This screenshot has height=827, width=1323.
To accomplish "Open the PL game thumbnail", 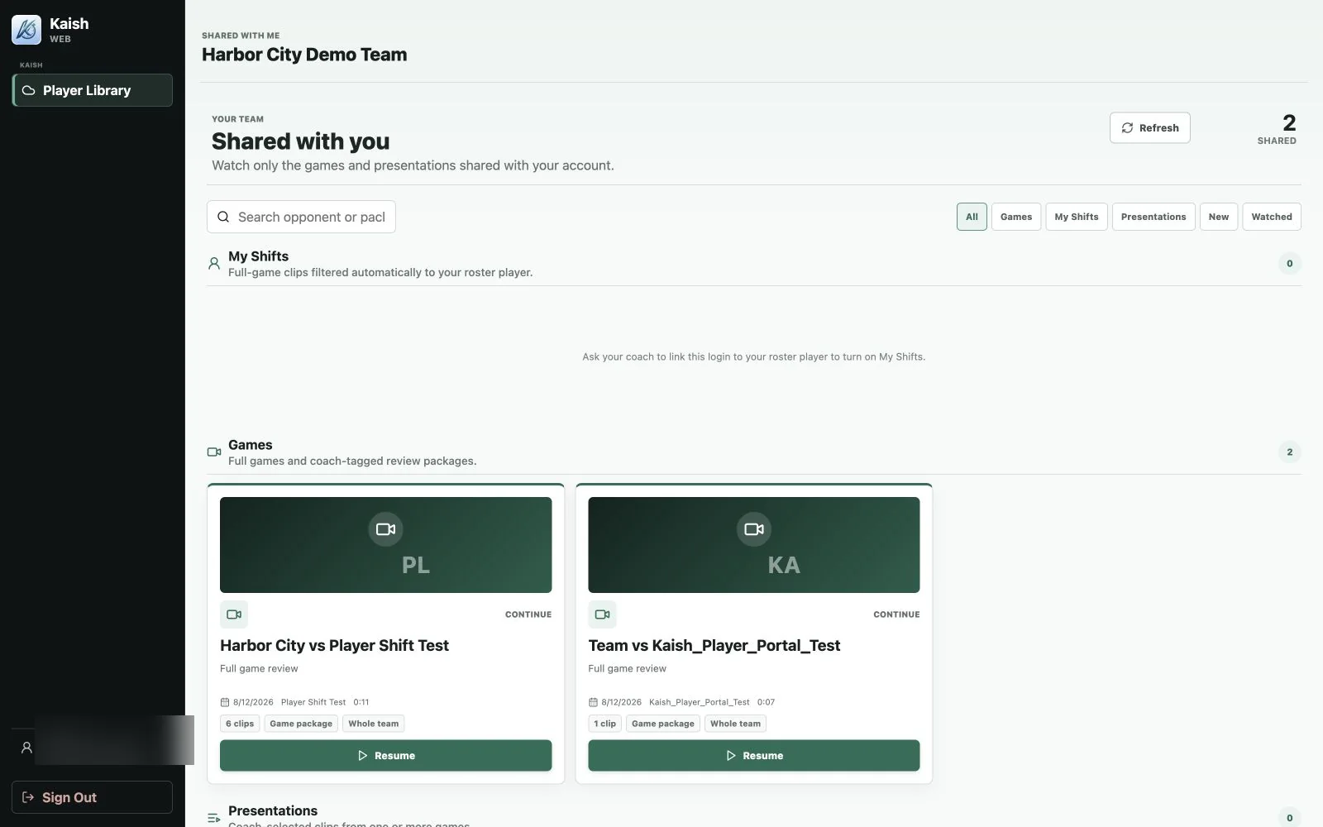I will click(x=385, y=545).
